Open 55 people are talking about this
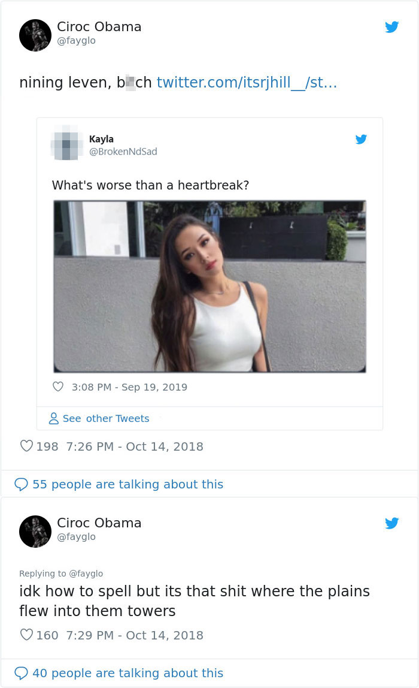 point(127,484)
